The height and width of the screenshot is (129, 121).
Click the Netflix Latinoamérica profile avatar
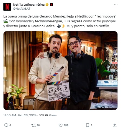point(7,7)
